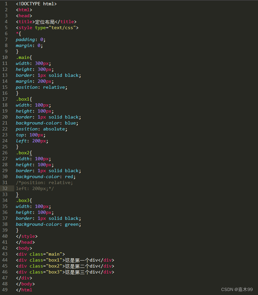Click the opening <head> tag on line 3
Viewport: 258px width, 295px height.
click(x=24, y=16)
